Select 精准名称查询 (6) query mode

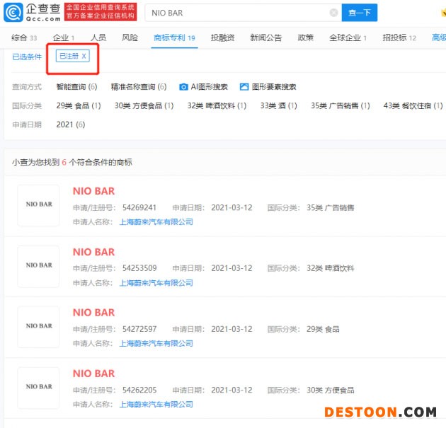click(139, 87)
